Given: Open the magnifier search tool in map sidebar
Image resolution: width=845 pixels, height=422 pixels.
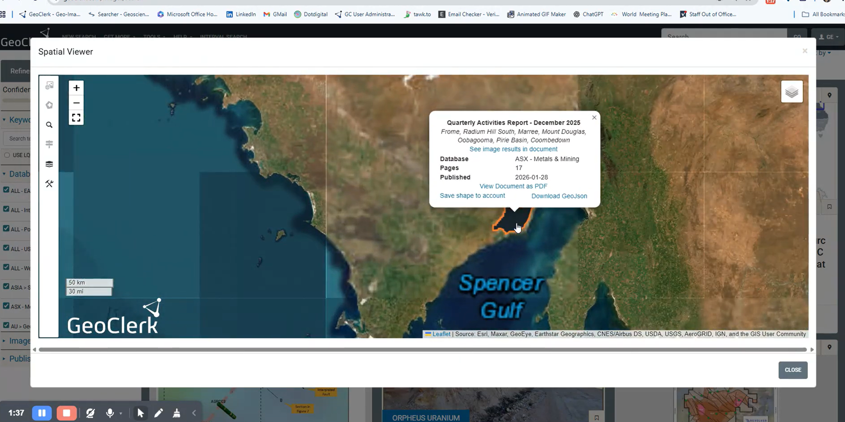Looking at the screenshot, I should 49,125.
